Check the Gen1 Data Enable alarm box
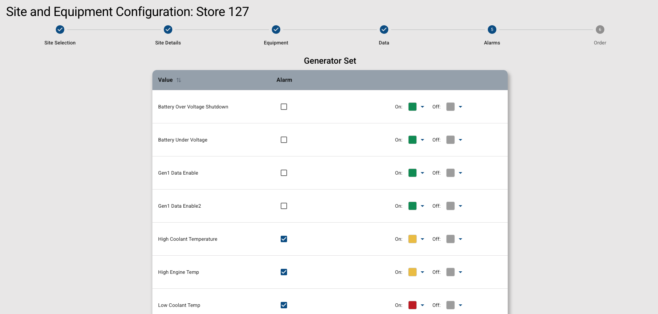This screenshot has height=314, width=658. coord(284,173)
